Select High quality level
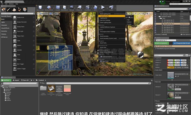This screenshot has height=115, width=191. click(x=128, y=20)
